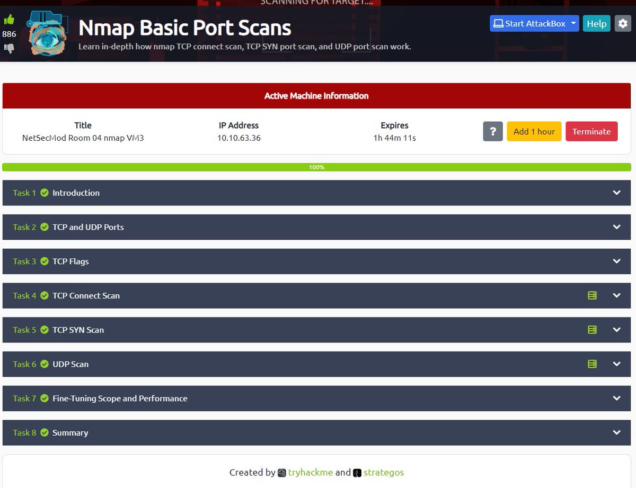This screenshot has width=636, height=488.
Task: Open the settings gear icon
Action: point(623,23)
